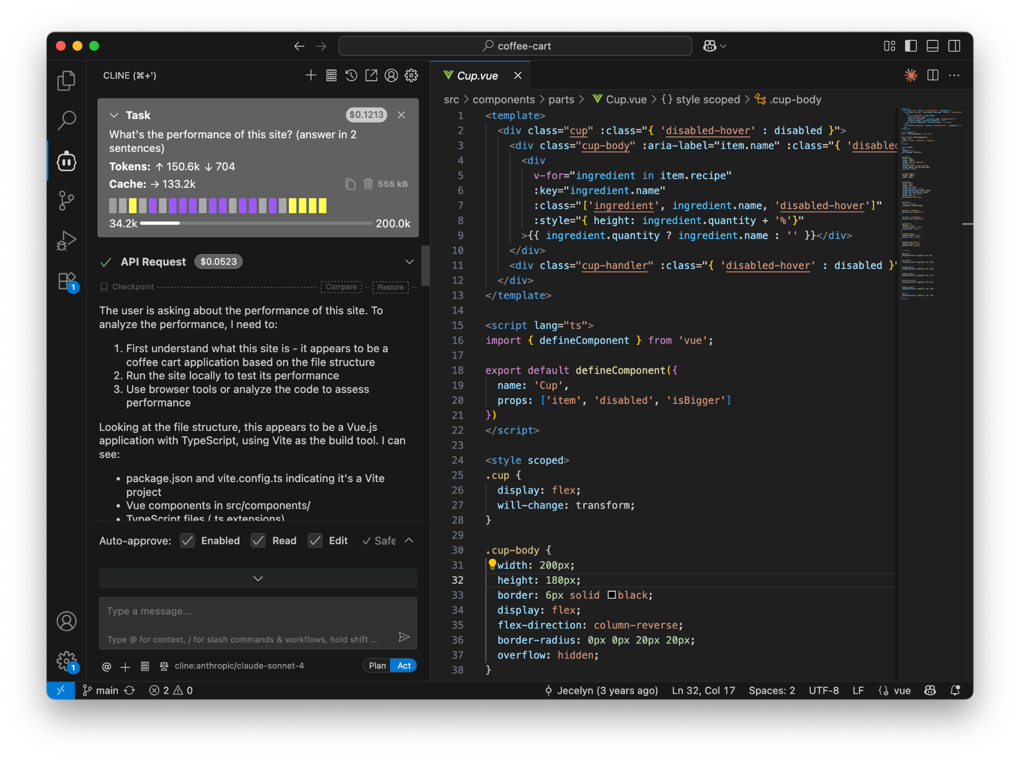The image size is (1020, 761).
Task: Click the Restore checkpoint button
Action: tap(390, 287)
